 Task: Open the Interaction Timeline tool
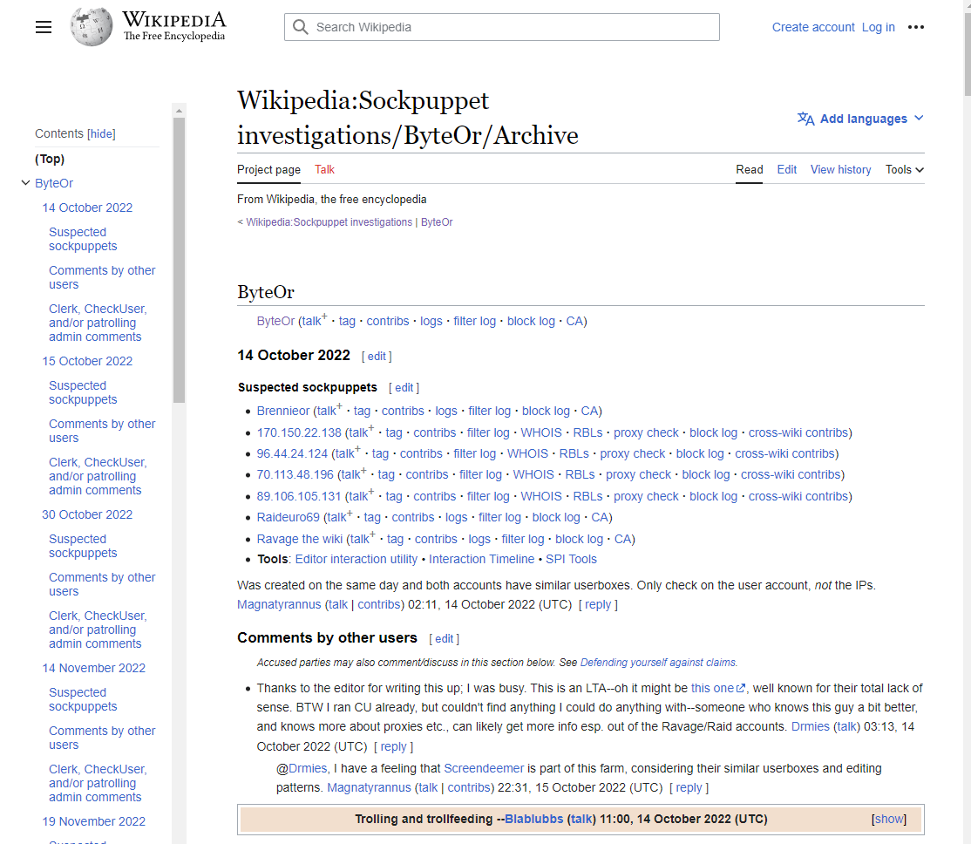(x=482, y=559)
